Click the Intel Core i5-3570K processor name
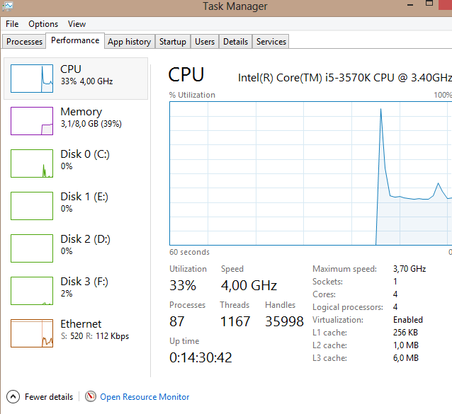Viewport: 452px width, 414px height. [x=345, y=78]
